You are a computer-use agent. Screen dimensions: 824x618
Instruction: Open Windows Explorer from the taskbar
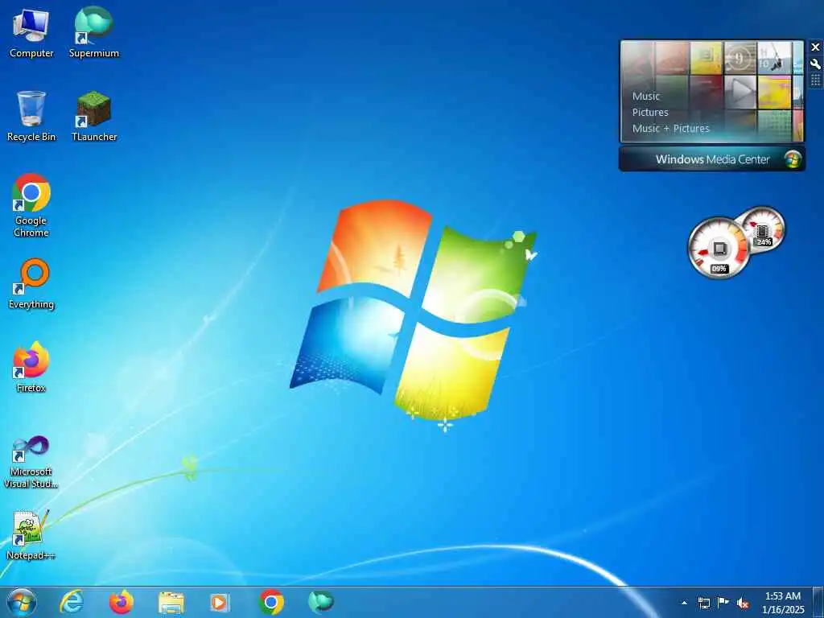[x=171, y=603]
